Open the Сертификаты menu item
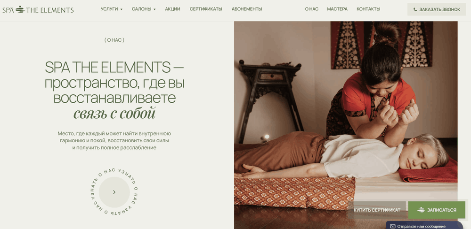The height and width of the screenshot is (229, 471). coord(206,9)
